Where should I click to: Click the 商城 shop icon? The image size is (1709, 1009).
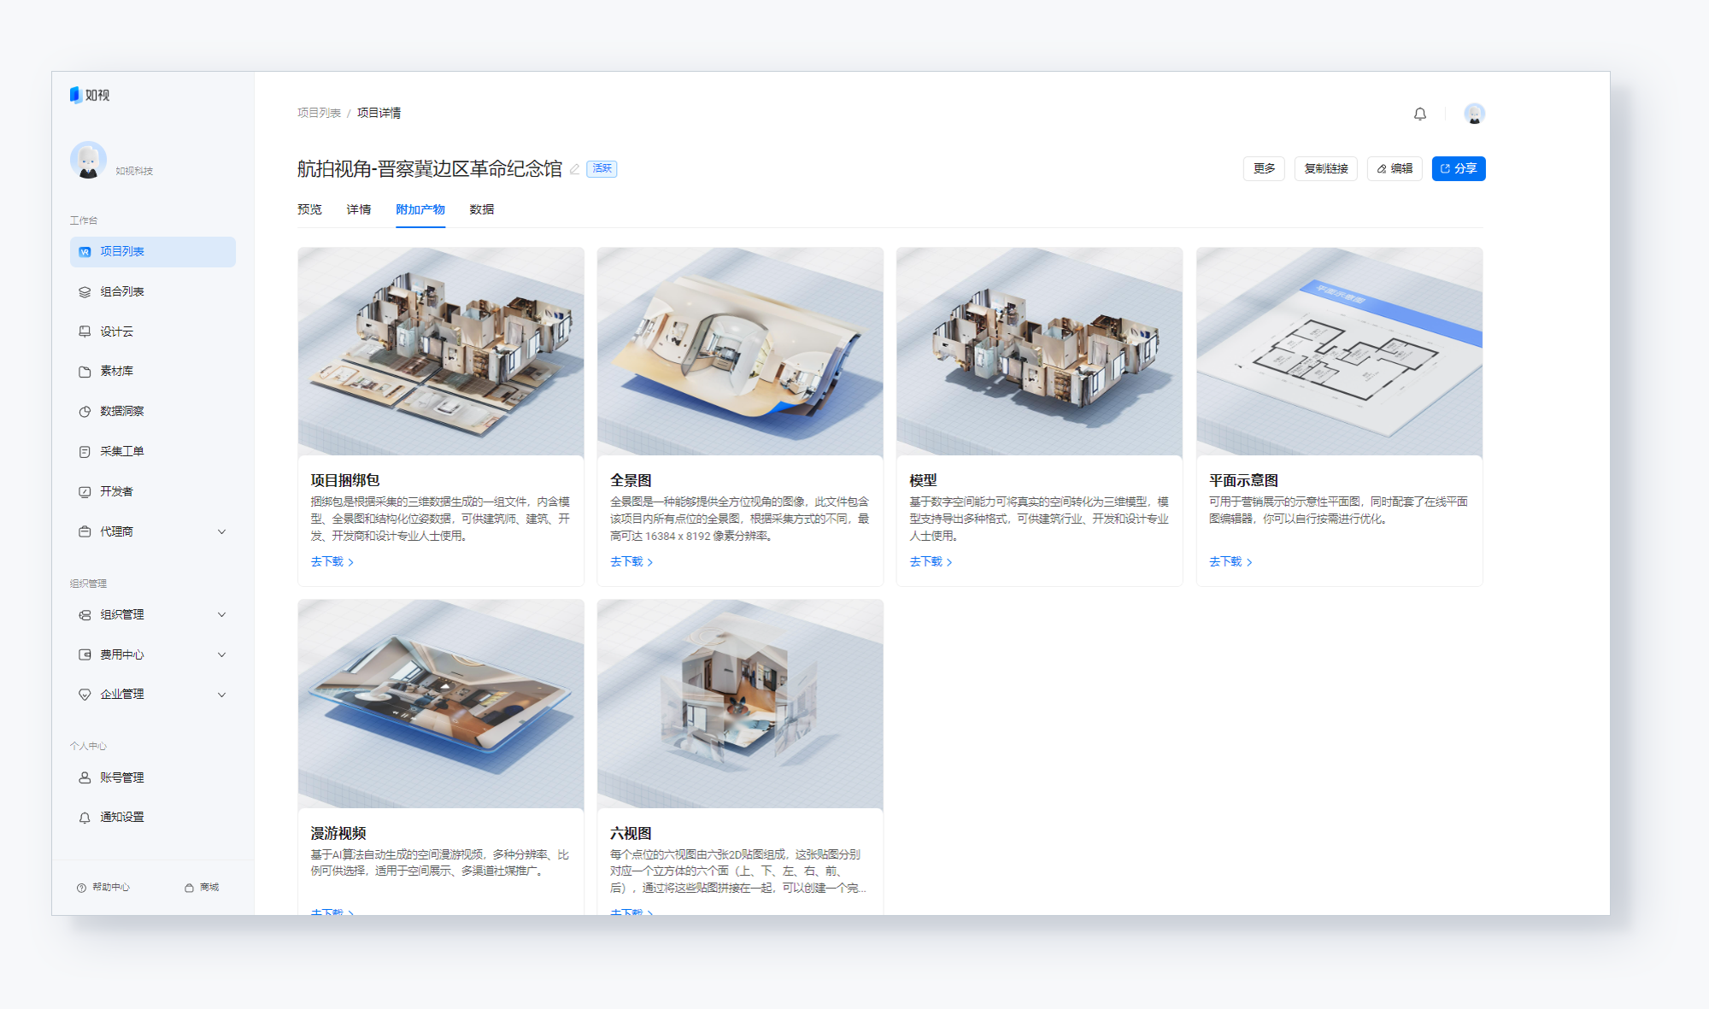click(189, 888)
